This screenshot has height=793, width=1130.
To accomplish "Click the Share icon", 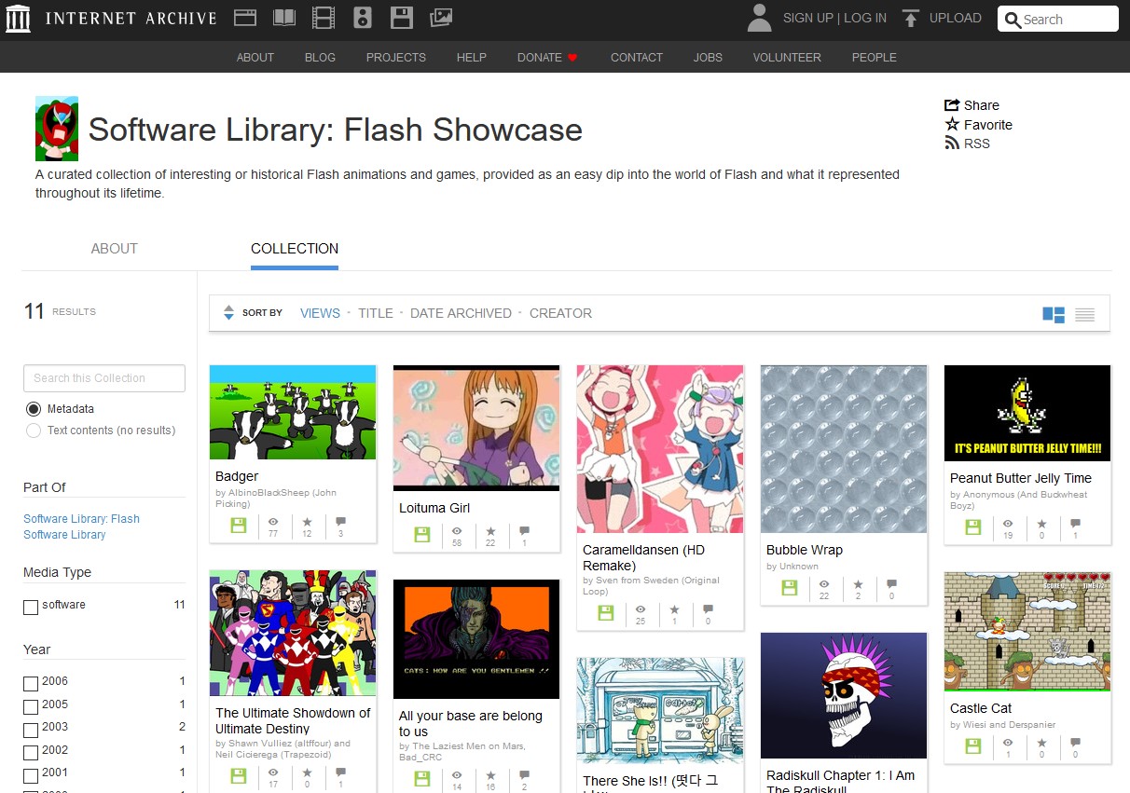I will pos(952,105).
